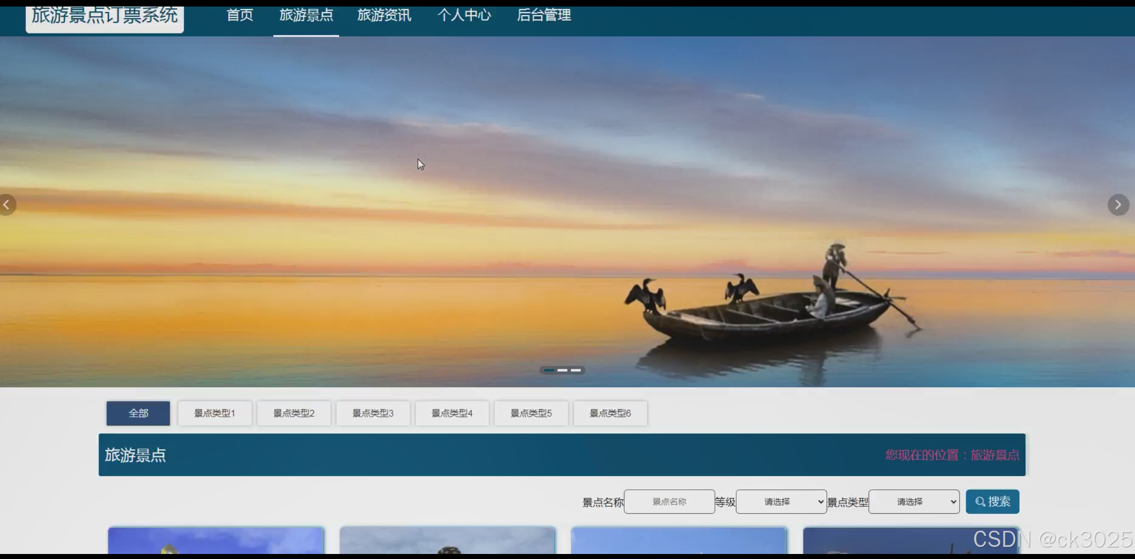The image size is (1135, 559).
Task: Filter by 景点类型3
Action: tap(373, 413)
